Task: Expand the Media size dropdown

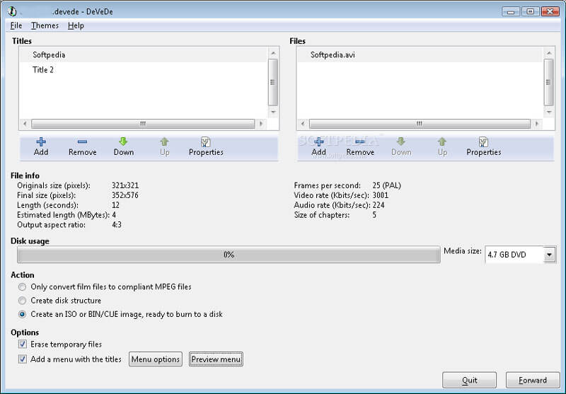Action: coord(550,255)
